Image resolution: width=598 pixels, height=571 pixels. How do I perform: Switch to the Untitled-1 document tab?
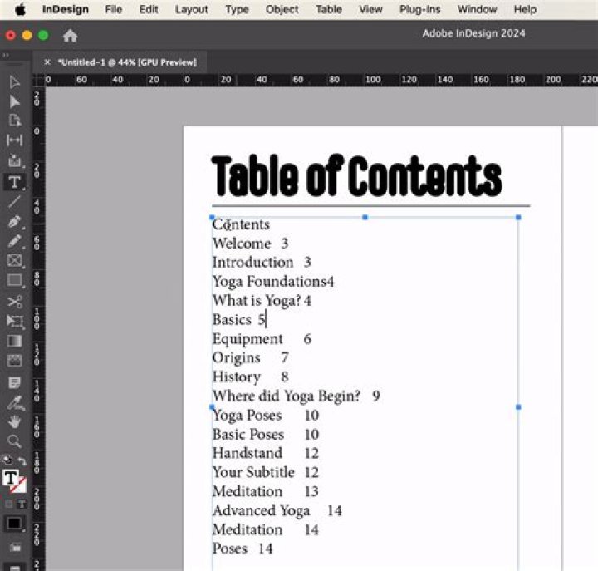click(127, 62)
